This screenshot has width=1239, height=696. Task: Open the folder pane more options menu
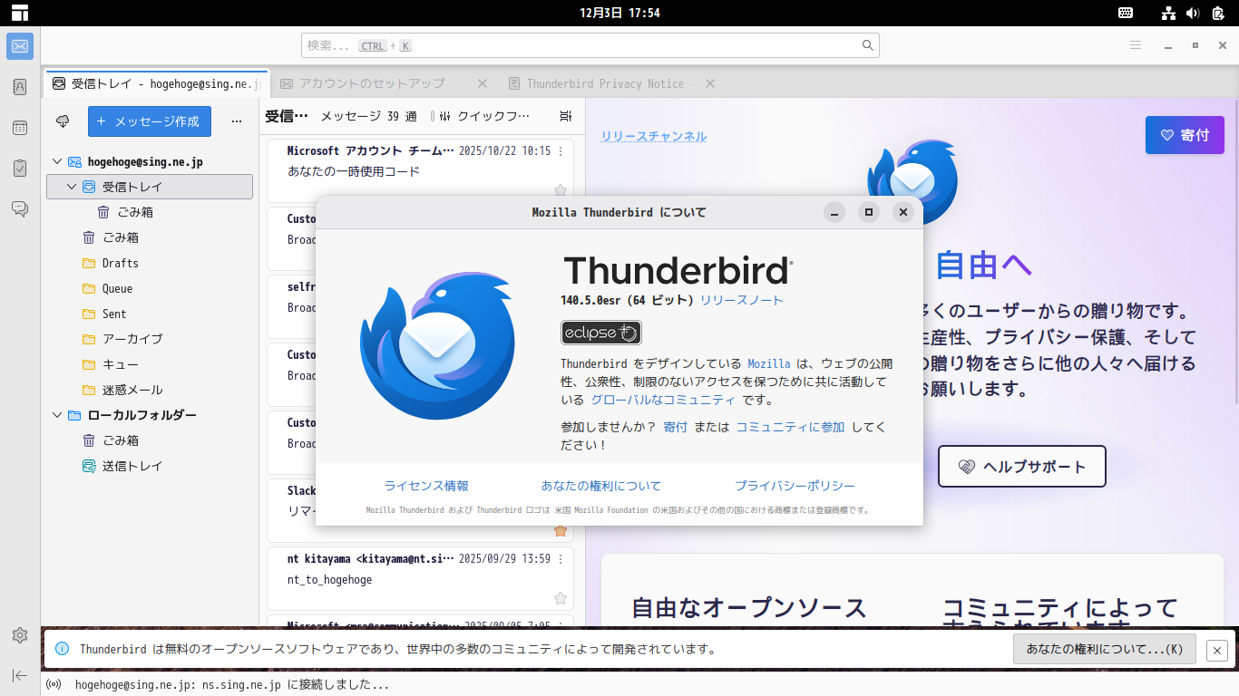click(237, 121)
